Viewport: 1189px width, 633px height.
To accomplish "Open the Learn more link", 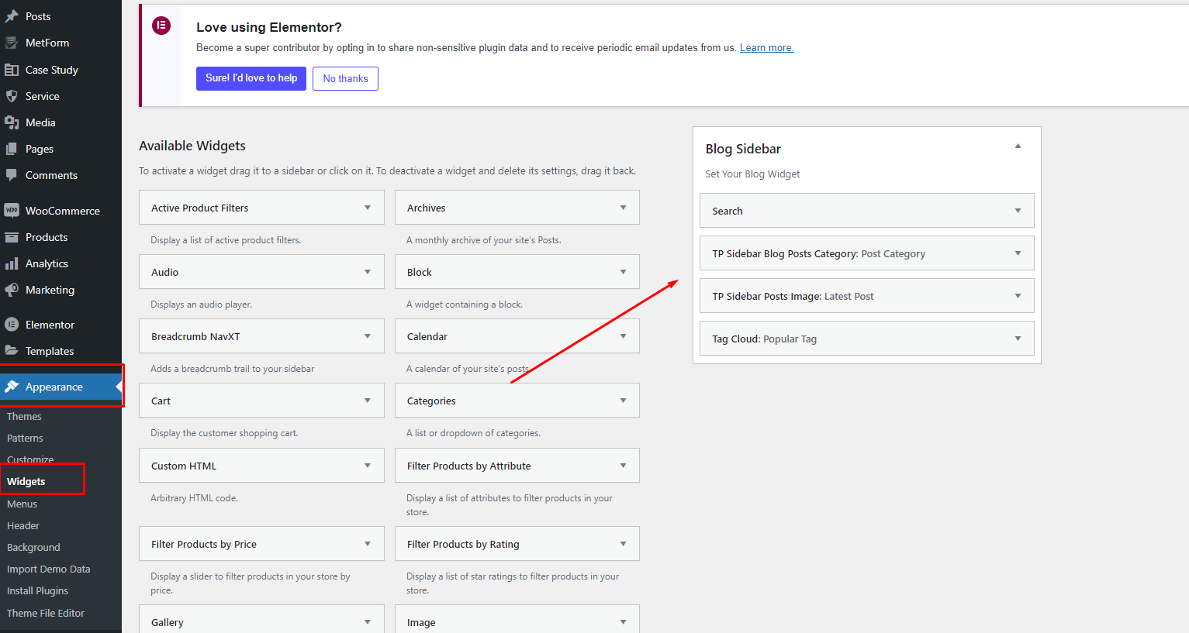I will pos(766,48).
